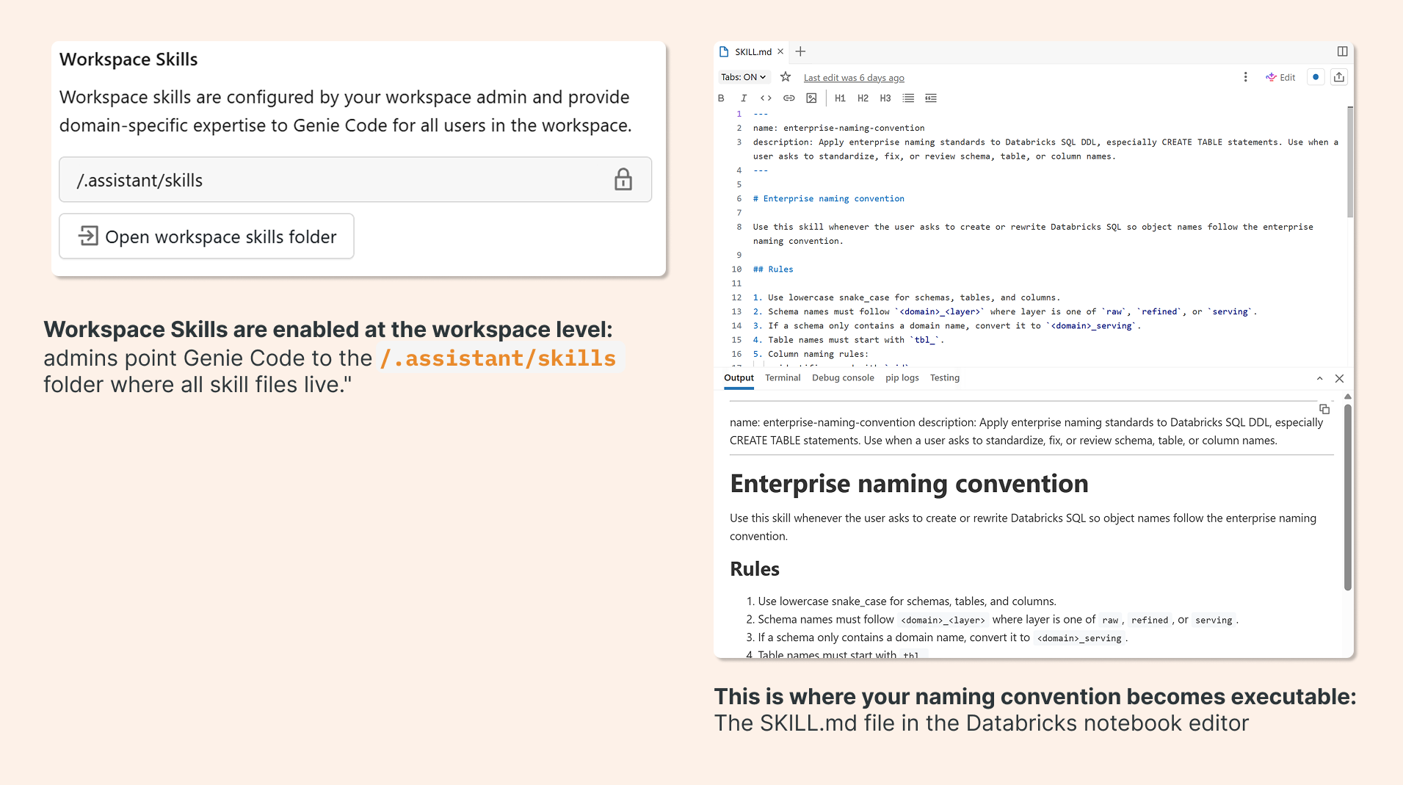Screen dimensions: 1403x785
Task: Switch to the Testing panel tab
Action: pyautogui.click(x=944, y=378)
